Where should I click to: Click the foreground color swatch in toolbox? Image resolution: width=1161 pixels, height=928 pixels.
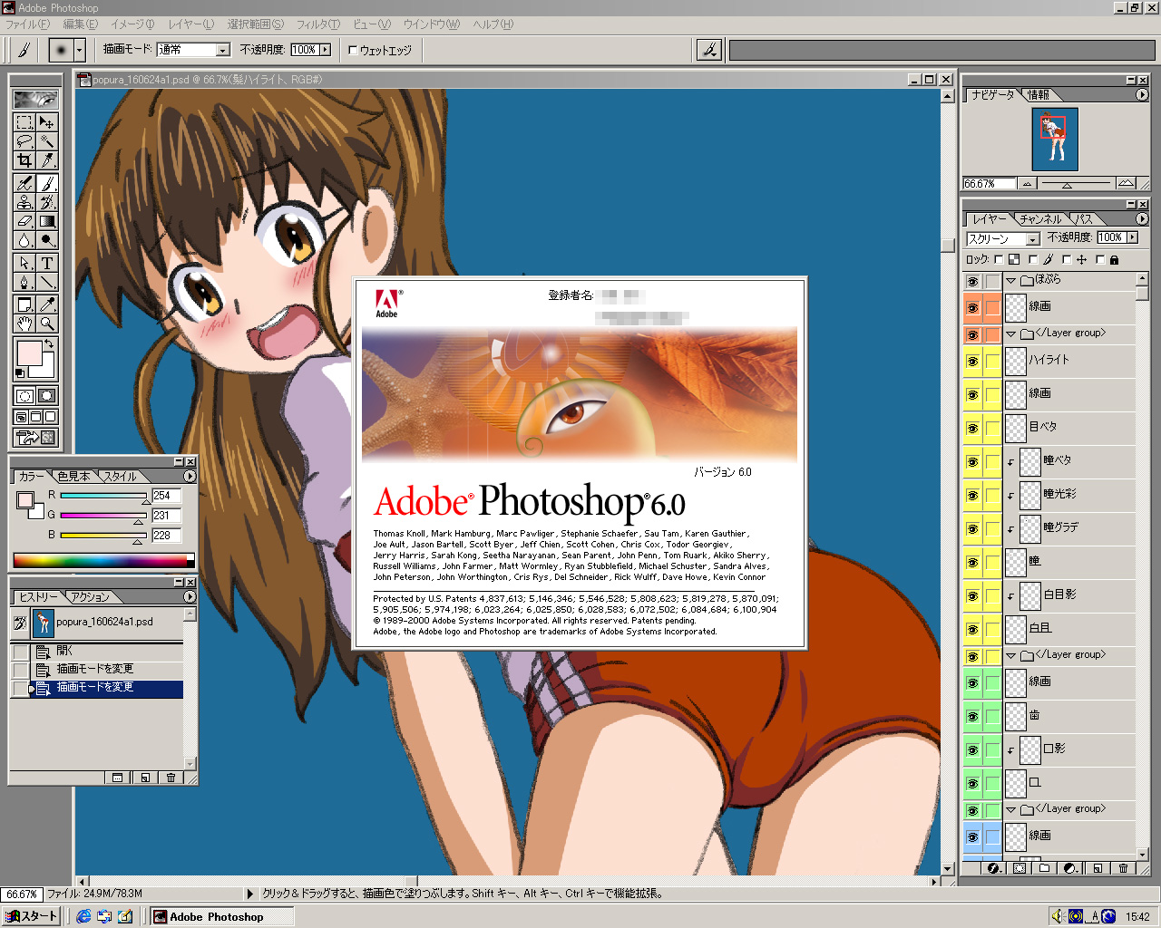[x=28, y=353]
